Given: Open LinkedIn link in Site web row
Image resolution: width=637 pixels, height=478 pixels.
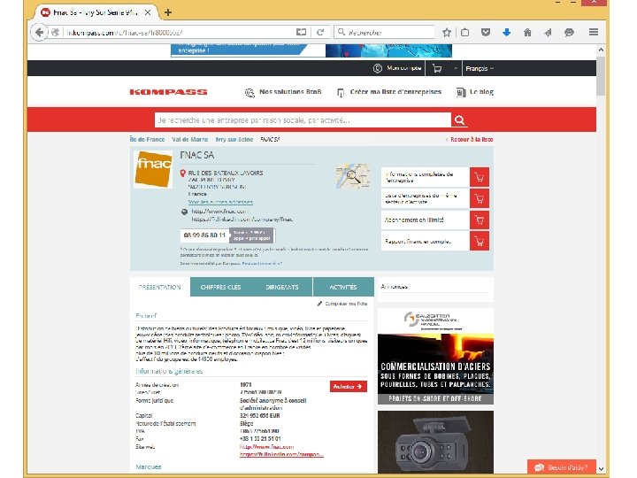Looking at the screenshot, I should pos(281,454).
